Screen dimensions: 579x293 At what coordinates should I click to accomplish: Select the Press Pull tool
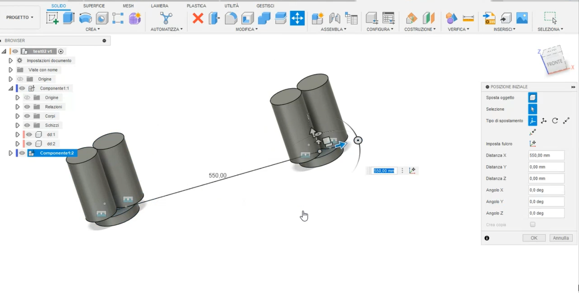(x=213, y=18)
